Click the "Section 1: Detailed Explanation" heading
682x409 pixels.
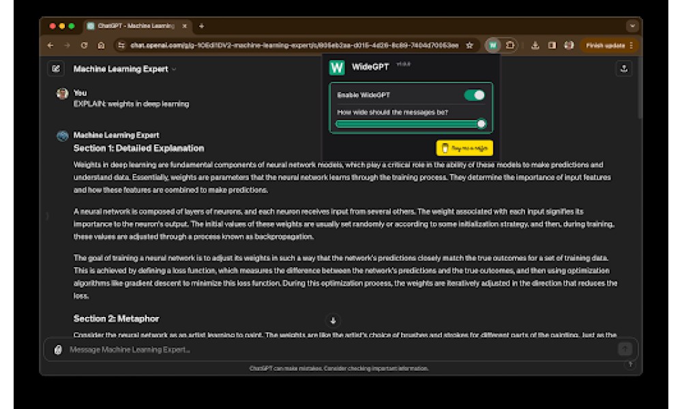138,148
